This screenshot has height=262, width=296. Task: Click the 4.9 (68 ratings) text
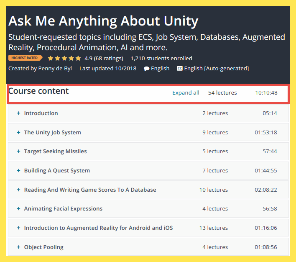[104, 59]
